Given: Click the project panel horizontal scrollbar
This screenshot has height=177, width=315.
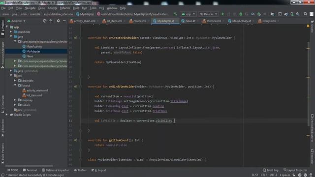Looking at the screenshot, I should pos(29,166).
